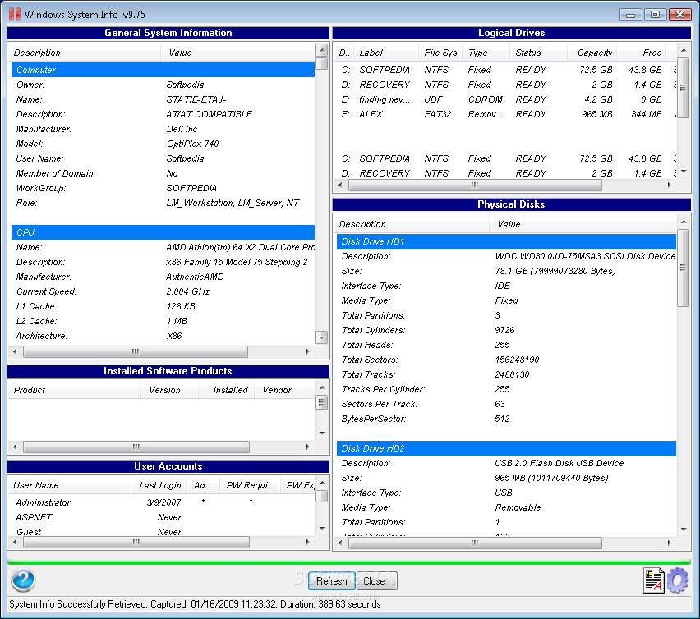
Task: Click Physical Disks horizontal scroll right arrow
Action: (x=669, y=543)
